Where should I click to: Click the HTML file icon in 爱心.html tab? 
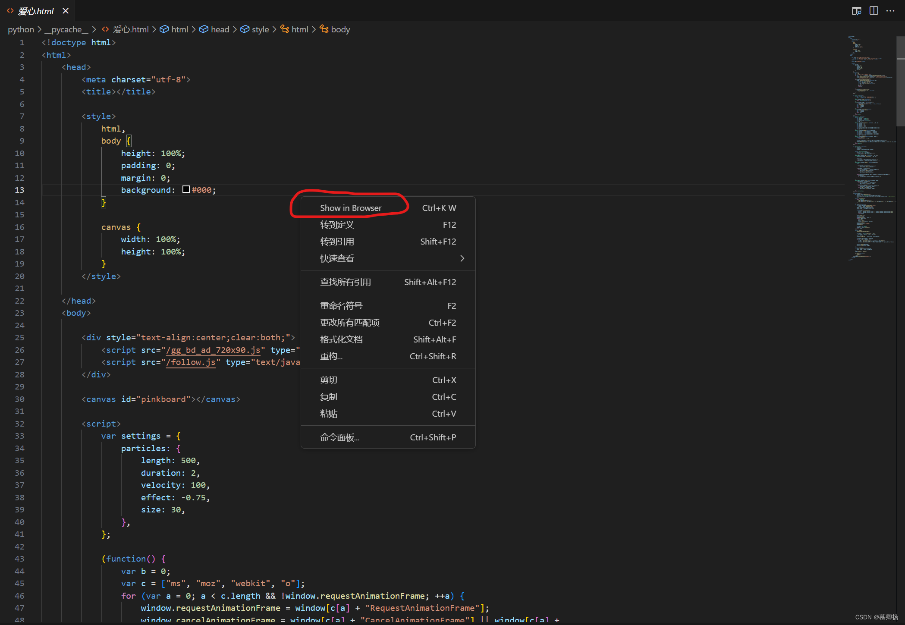[x=10, y=11]
